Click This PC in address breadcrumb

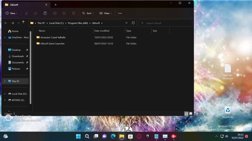41,23
